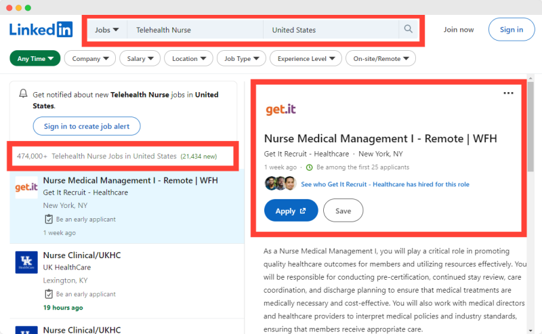Image resolution: width=542 pixels, height=334 pixels.
Task: Click the 474,000+ Telehealth Nurse Jobs count text
Action: [x=97, y=156]
